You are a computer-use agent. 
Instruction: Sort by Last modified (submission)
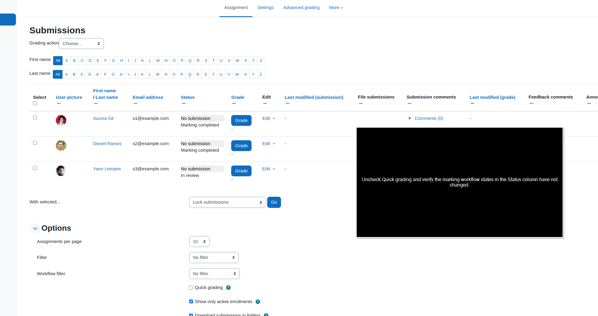(x=314, y=97)
